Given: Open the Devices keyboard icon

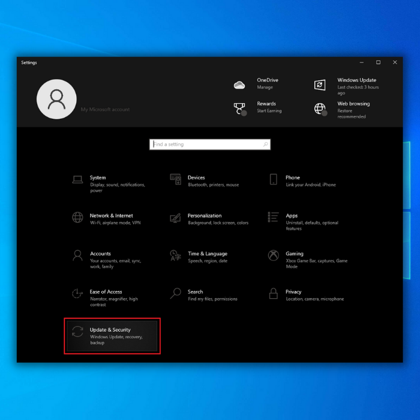Looking at the screenshot, I should pyautogui.click(x=175, y=179).
